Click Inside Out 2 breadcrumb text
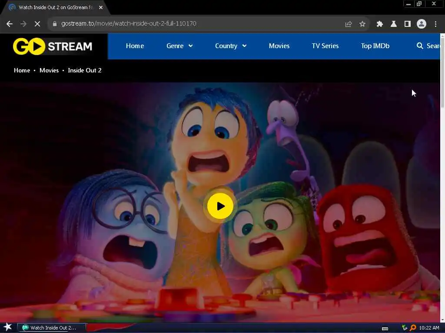Viewport: 445px width, 333px height. 85,70
